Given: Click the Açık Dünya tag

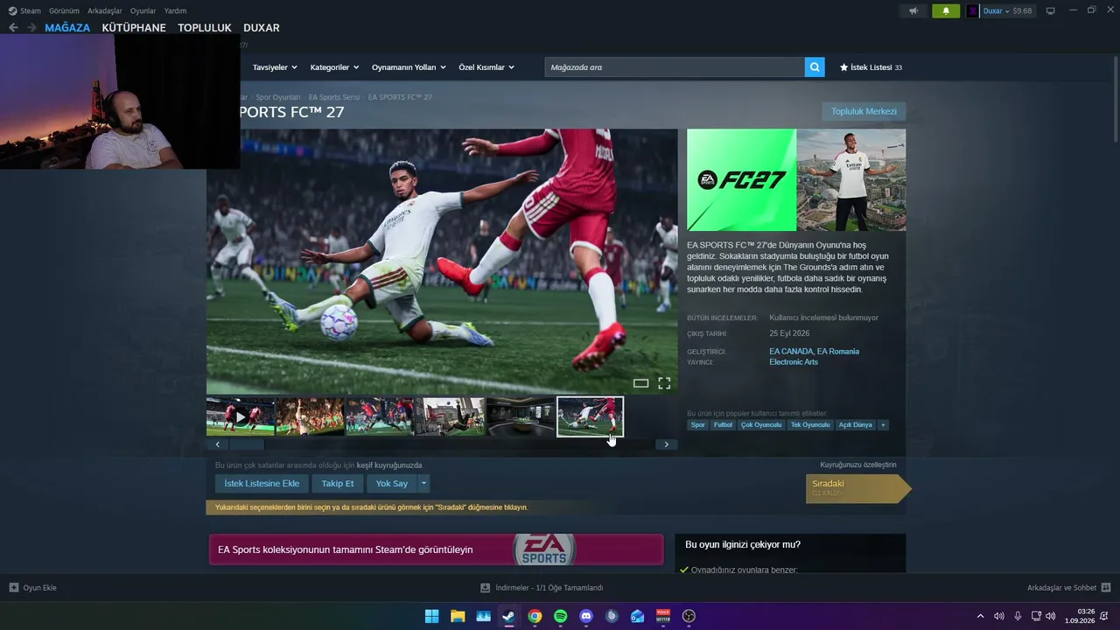Looking at the screenshot, I should click(856, 425).
